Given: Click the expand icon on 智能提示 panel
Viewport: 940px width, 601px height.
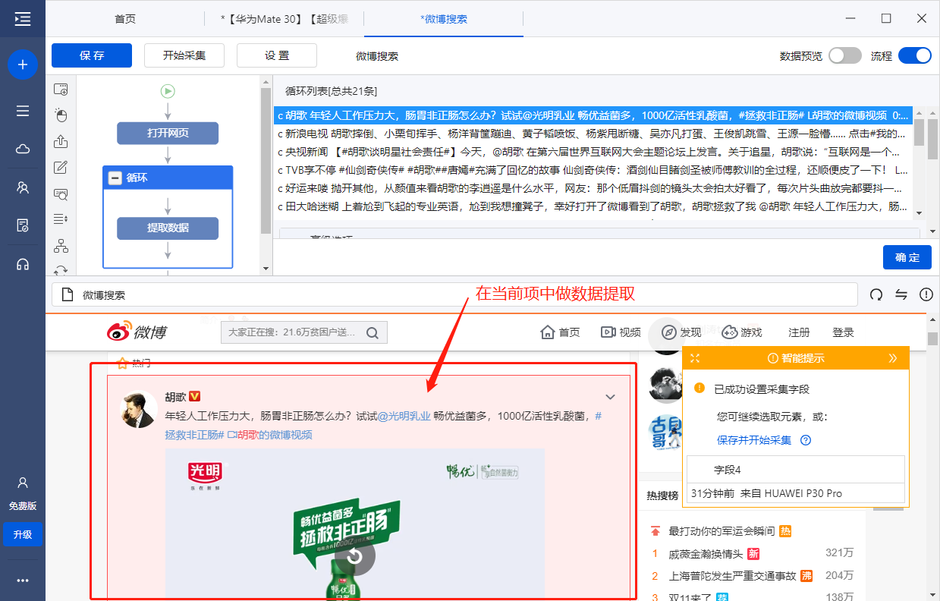Looking at the screenshot, I should (694, 358).
